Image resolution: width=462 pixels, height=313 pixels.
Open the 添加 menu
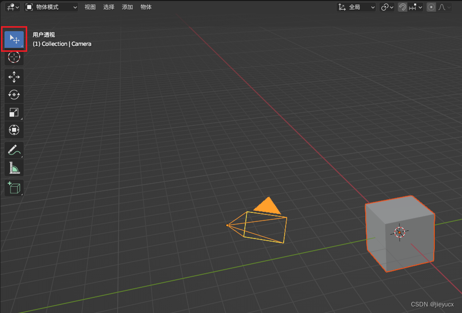[x=127, y=7]
